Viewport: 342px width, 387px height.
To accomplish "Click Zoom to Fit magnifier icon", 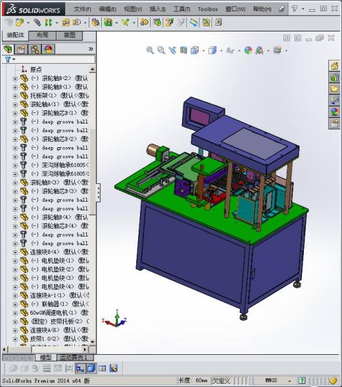I will 150,51.
